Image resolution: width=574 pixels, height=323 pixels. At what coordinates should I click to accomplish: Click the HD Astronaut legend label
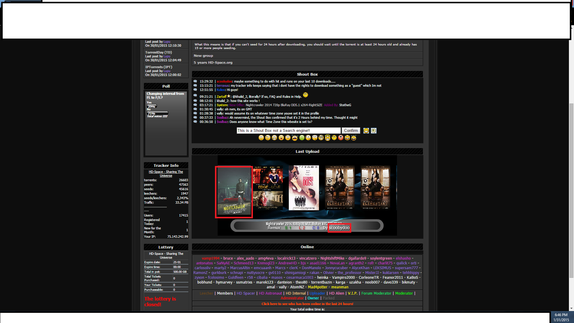pyautogui.click(x=270, y=293)
